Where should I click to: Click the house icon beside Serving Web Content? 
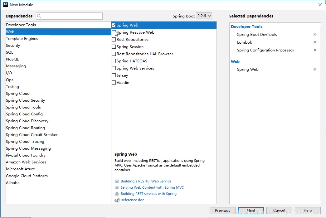click(117, 187)
